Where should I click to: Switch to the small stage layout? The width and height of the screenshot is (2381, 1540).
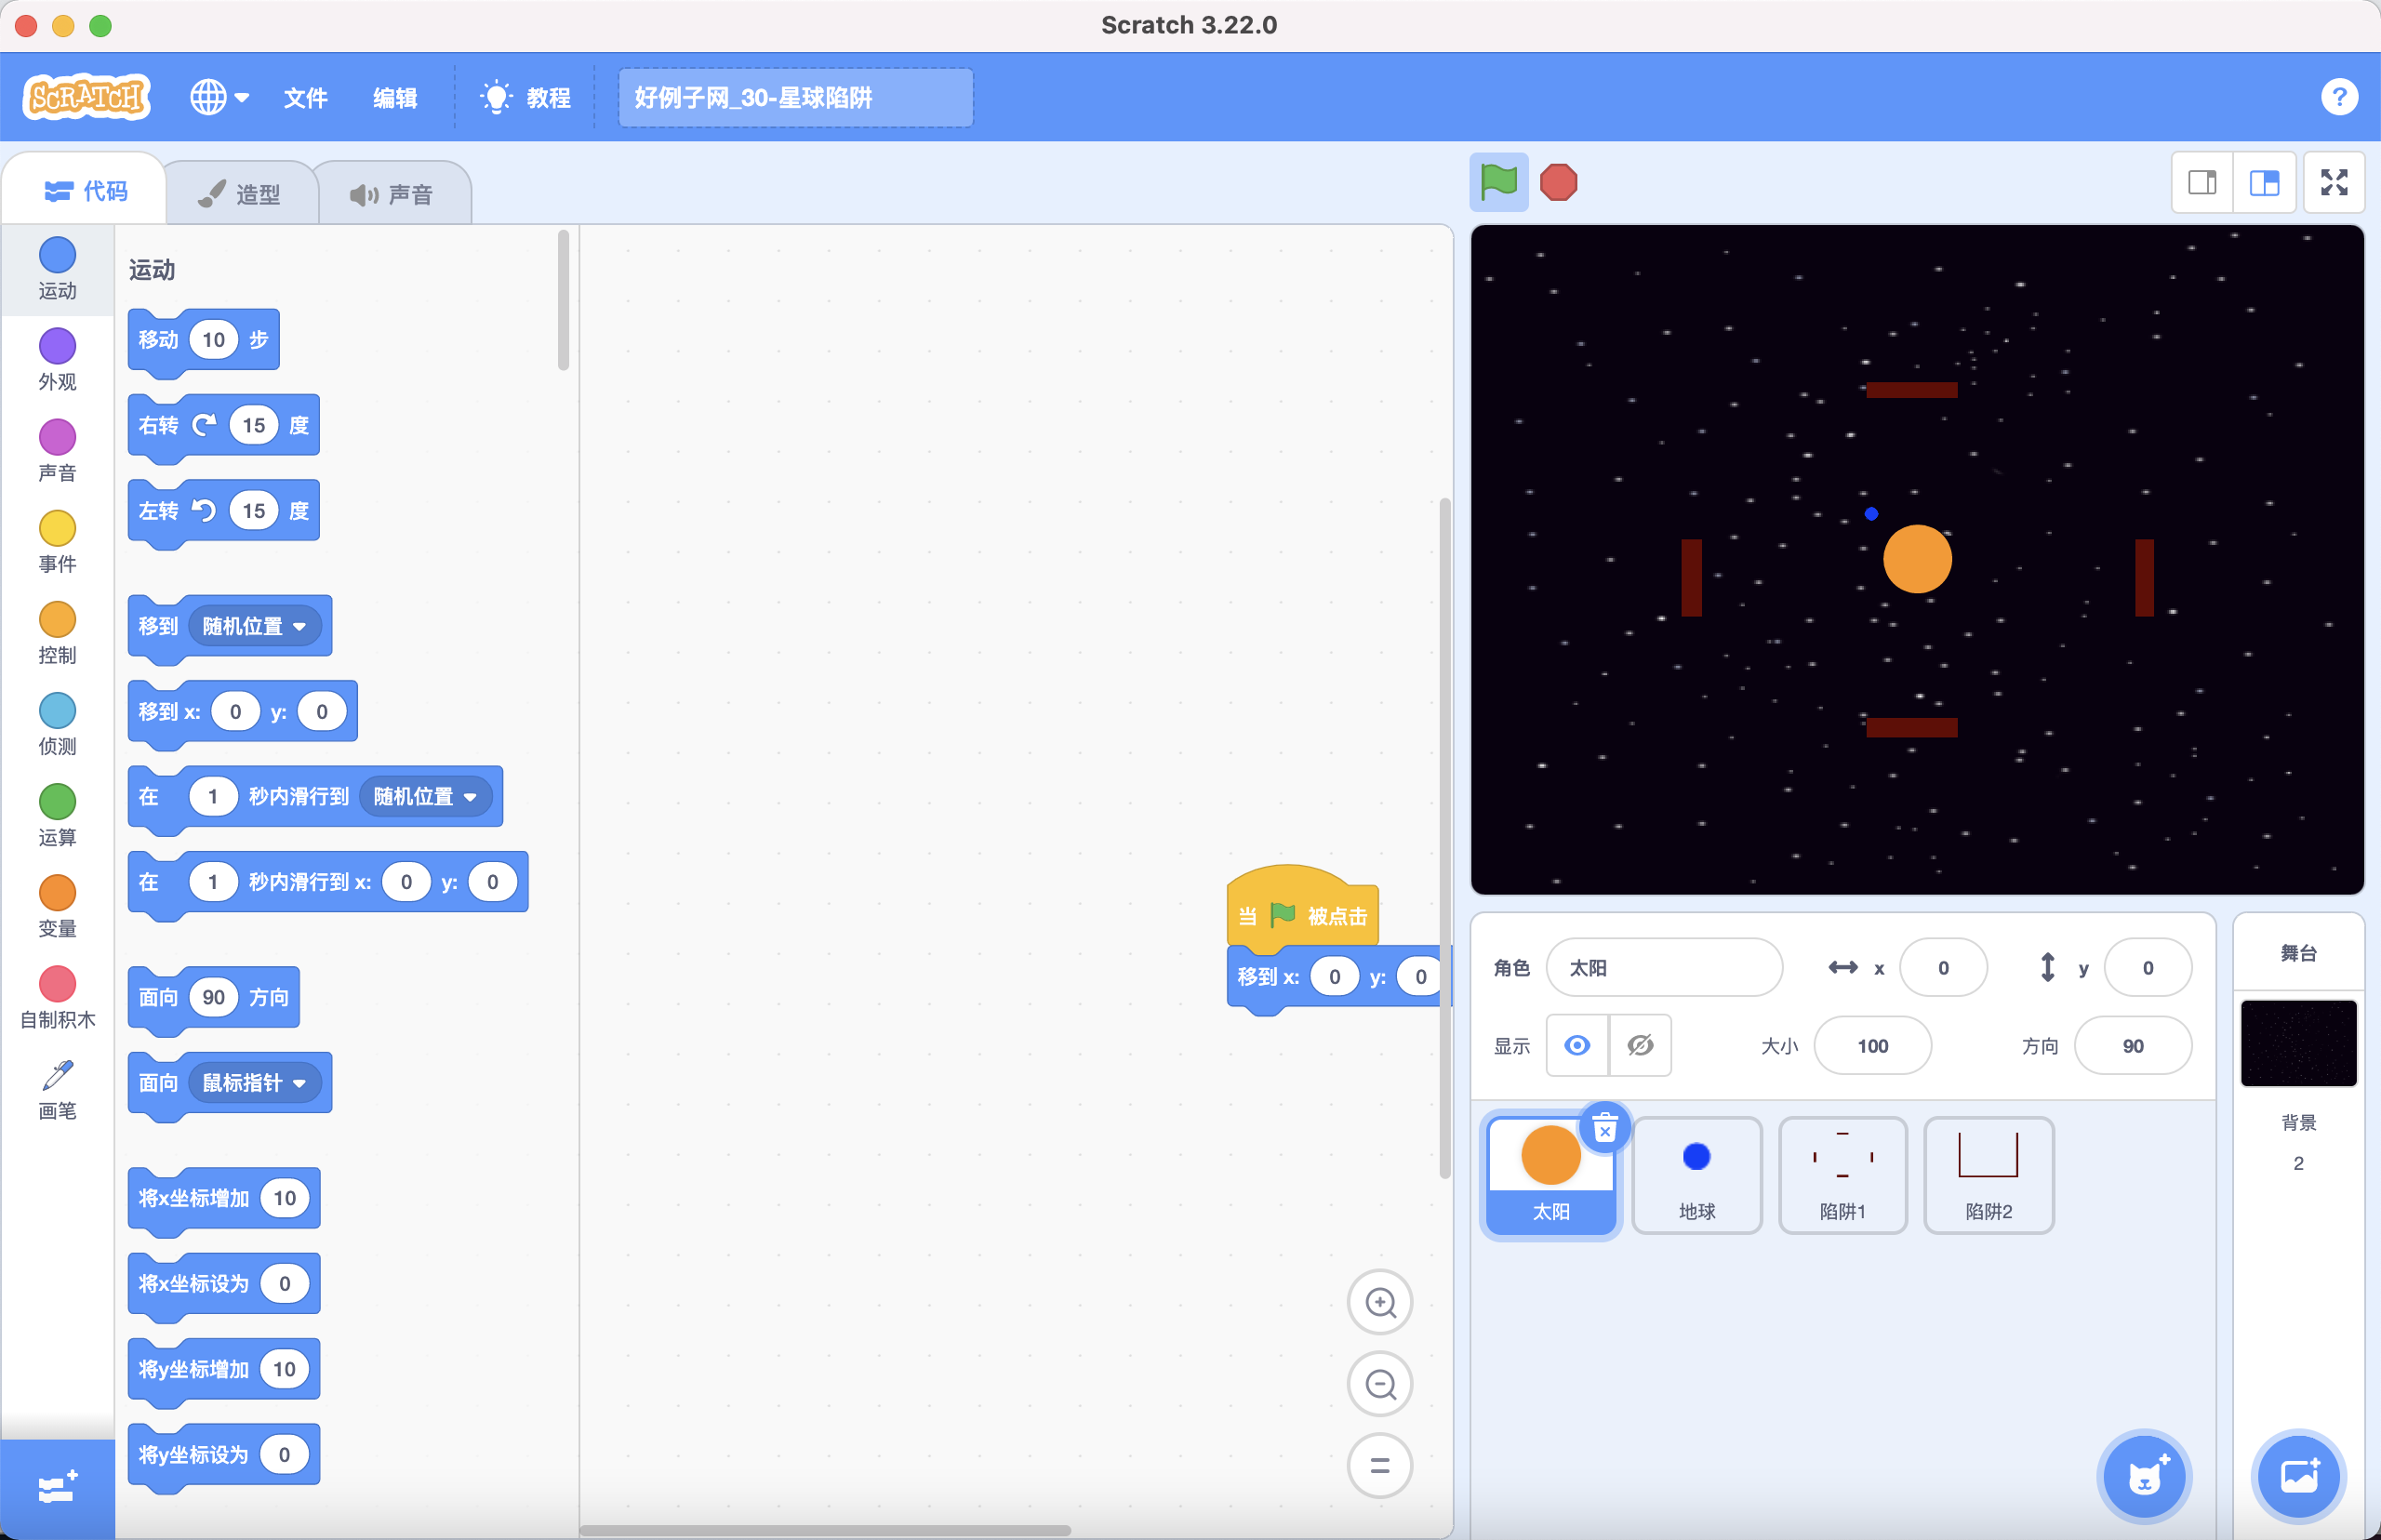(x=2202, y=183)
